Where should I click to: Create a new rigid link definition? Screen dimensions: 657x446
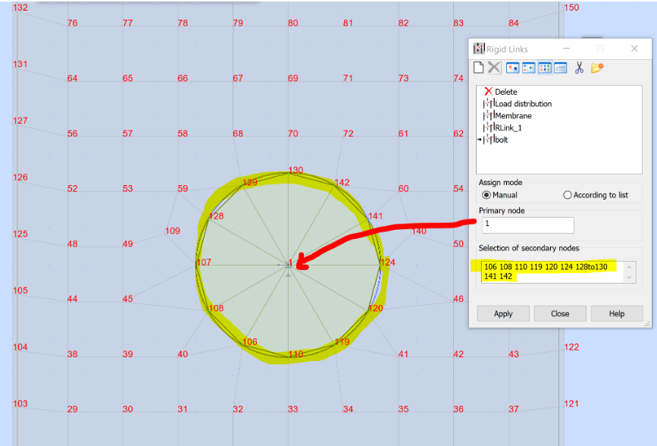tap(478, 68)
